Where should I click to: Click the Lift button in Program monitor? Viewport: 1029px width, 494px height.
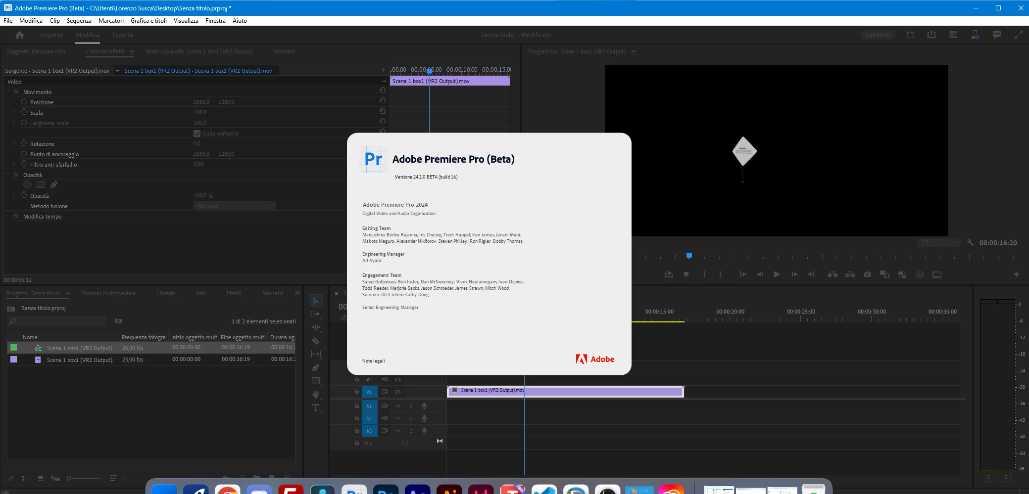coord(833,274)
